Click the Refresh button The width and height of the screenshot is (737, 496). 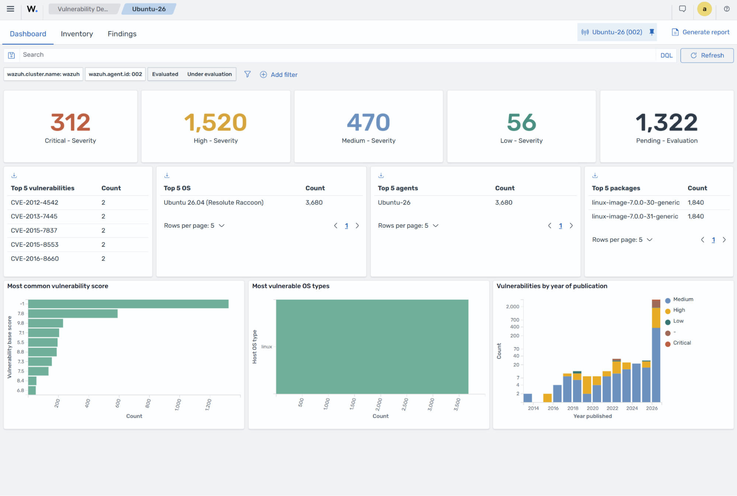707,55
